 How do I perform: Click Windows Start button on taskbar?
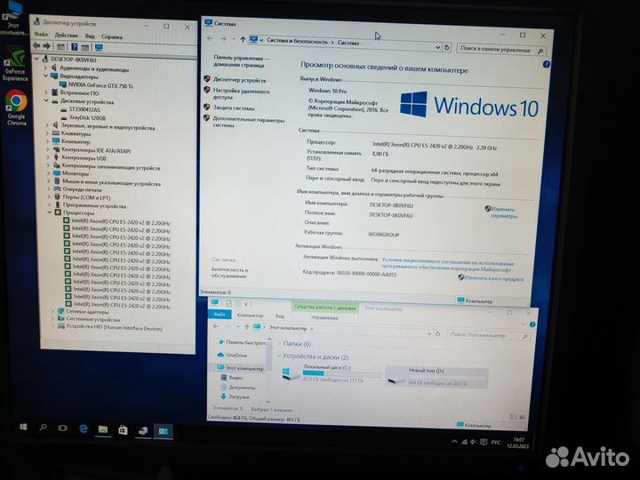(x=23, y=427)
